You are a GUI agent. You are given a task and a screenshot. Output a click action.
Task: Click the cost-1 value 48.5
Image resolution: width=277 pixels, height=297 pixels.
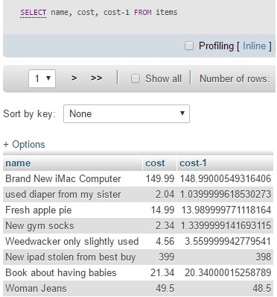[262, 288]
